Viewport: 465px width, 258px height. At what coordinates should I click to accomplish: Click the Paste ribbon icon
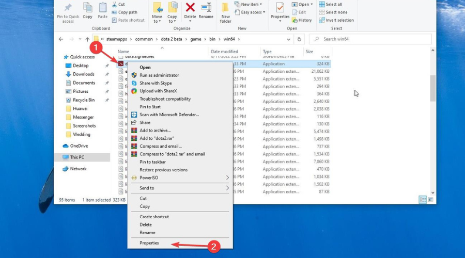pyautogui.click(x=103, y=8)
